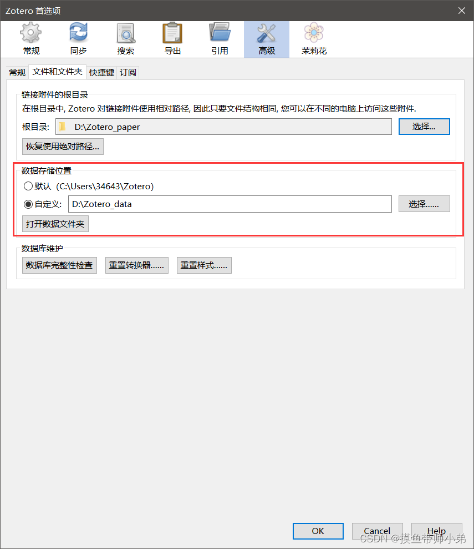
Task: Run 数据库完整性检查
Action: (59, 265)
